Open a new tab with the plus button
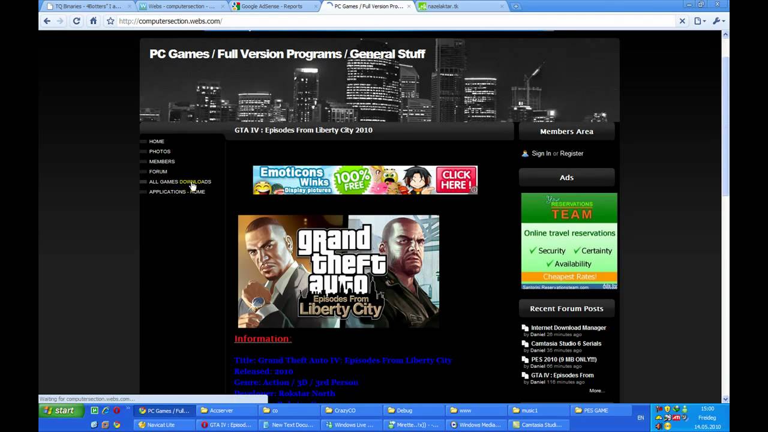This screenshot has width=768, height=432. pos(515,7)
